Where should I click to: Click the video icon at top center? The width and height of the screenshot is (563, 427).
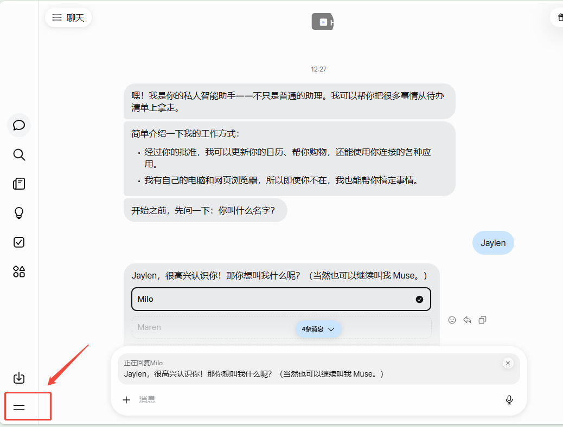[322, 22]
